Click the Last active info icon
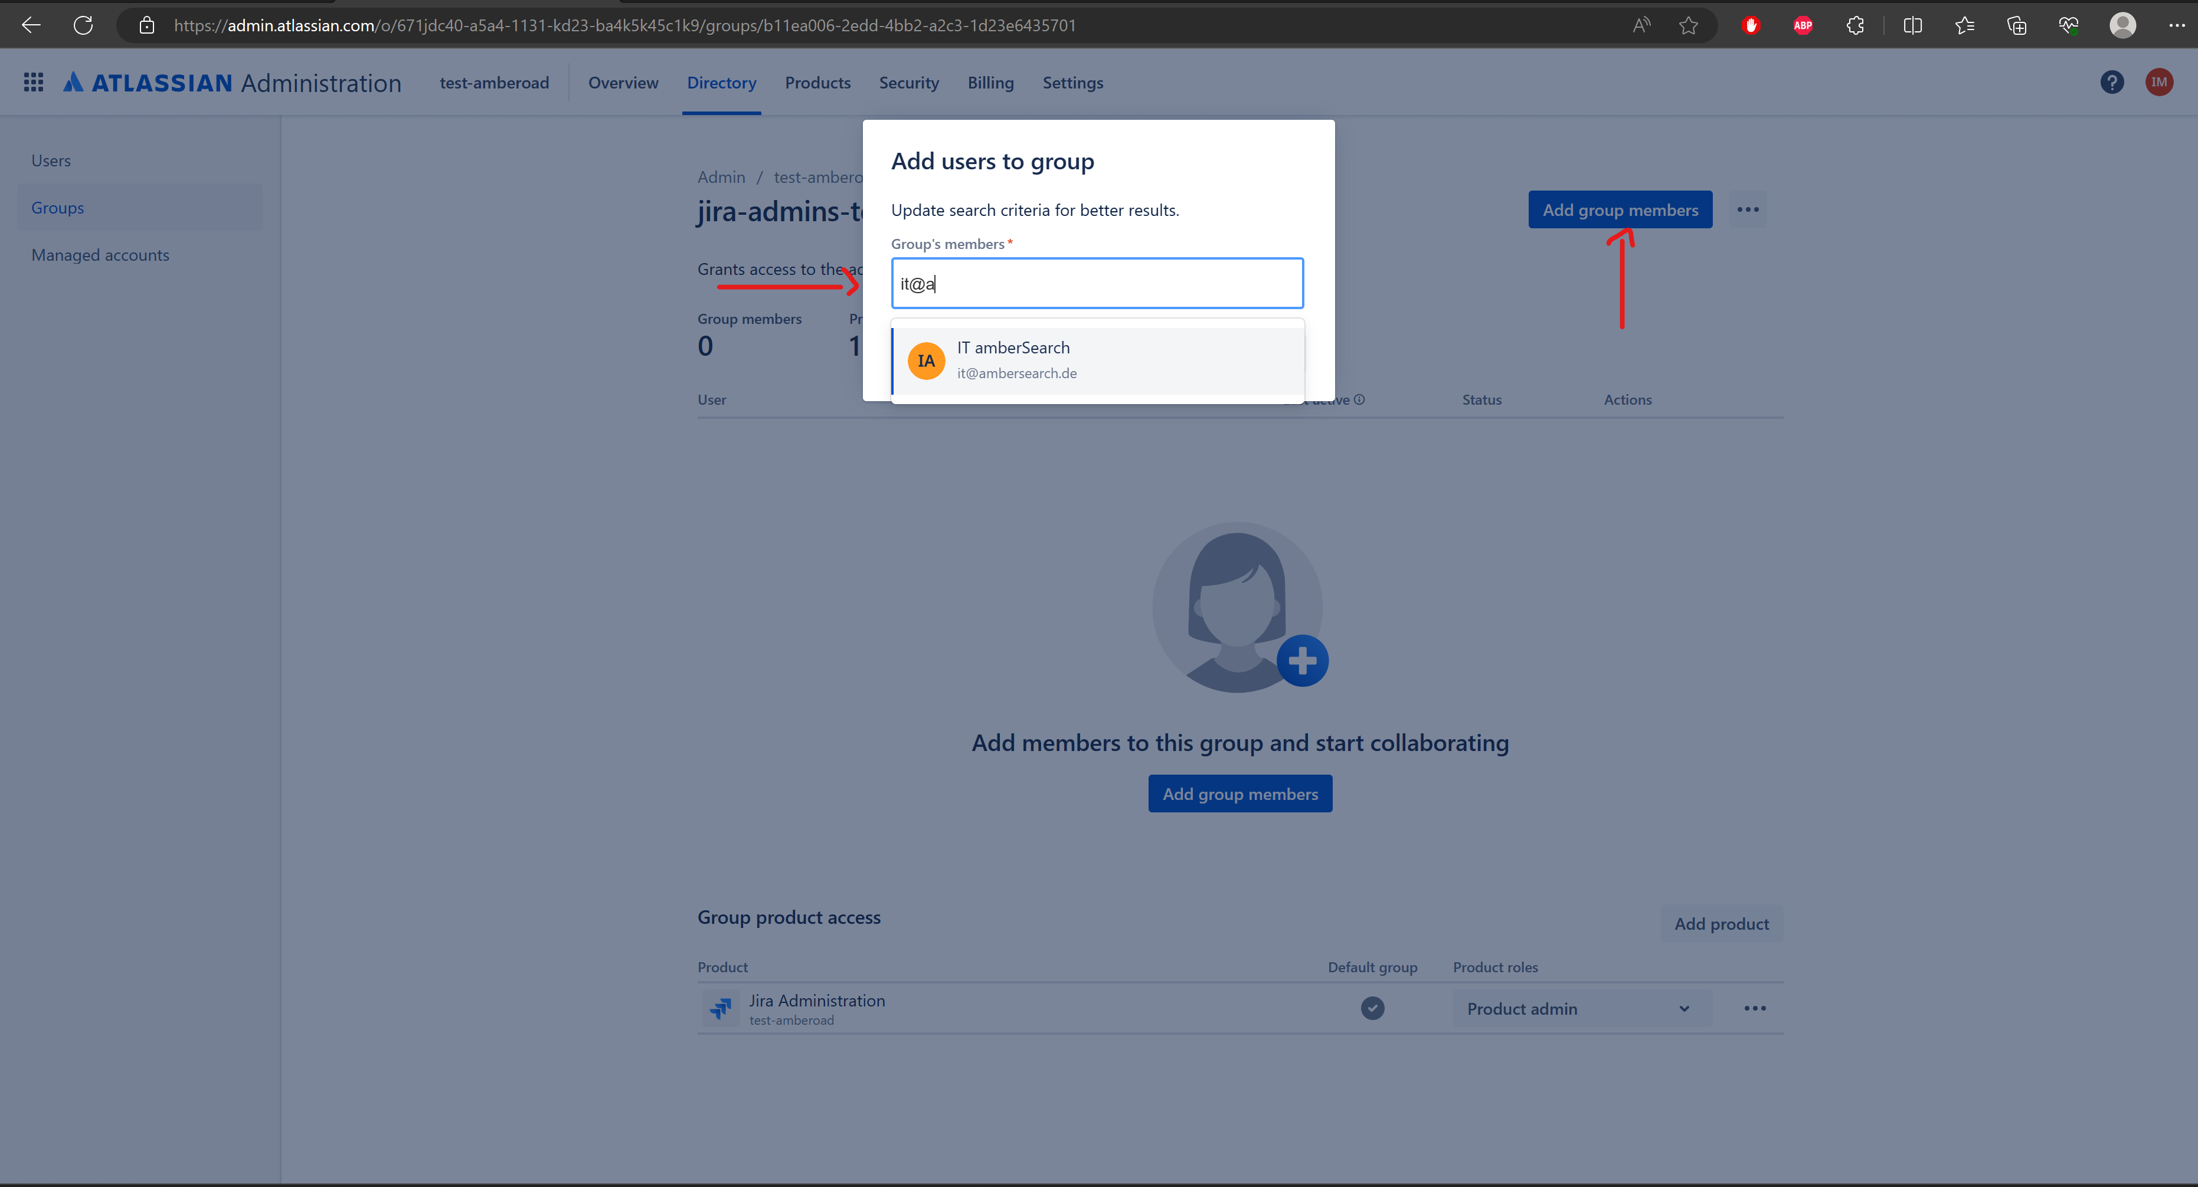The image size is (2198, 1187). tap(1359, 399)
